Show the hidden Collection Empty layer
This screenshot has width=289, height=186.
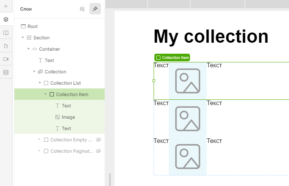[99, 139]
